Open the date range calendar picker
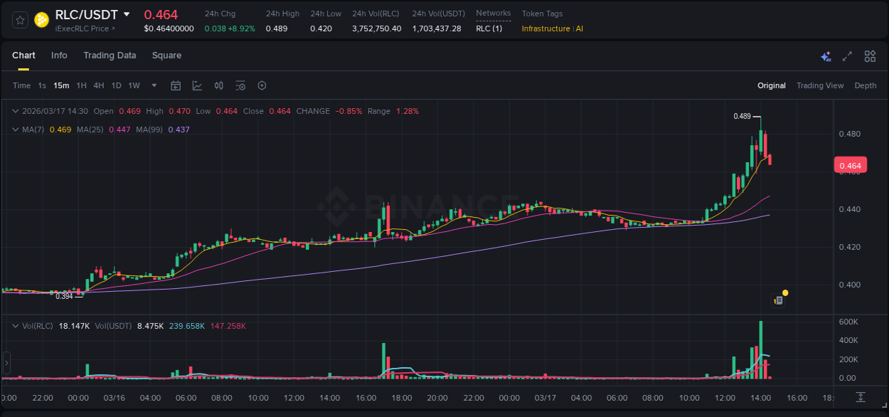This screenshot has height=417, width=889. coord(176,85)
